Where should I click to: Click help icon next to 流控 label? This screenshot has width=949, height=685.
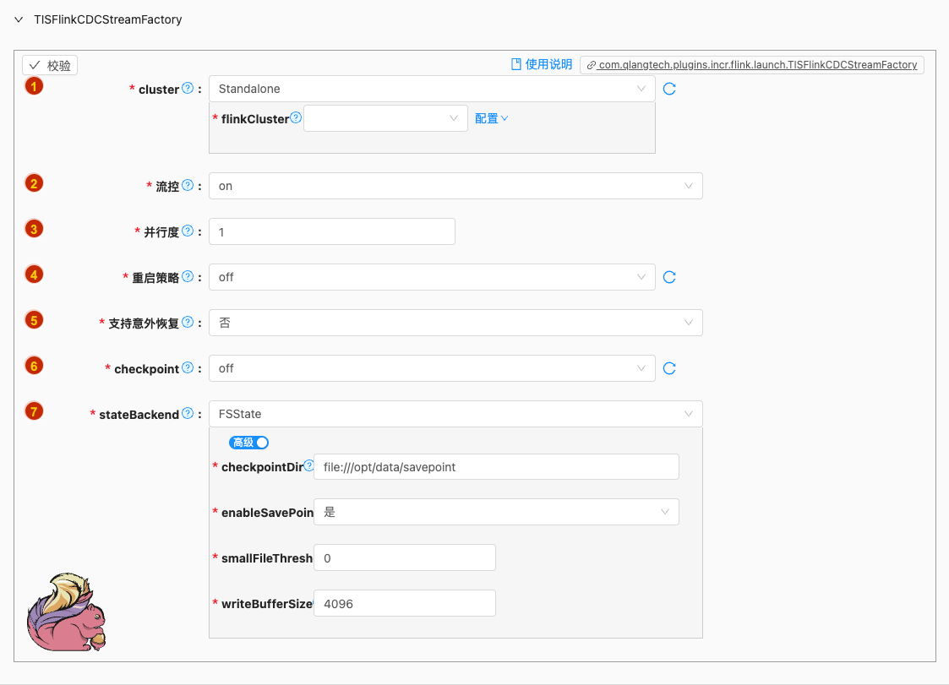(x=188, y=186)
